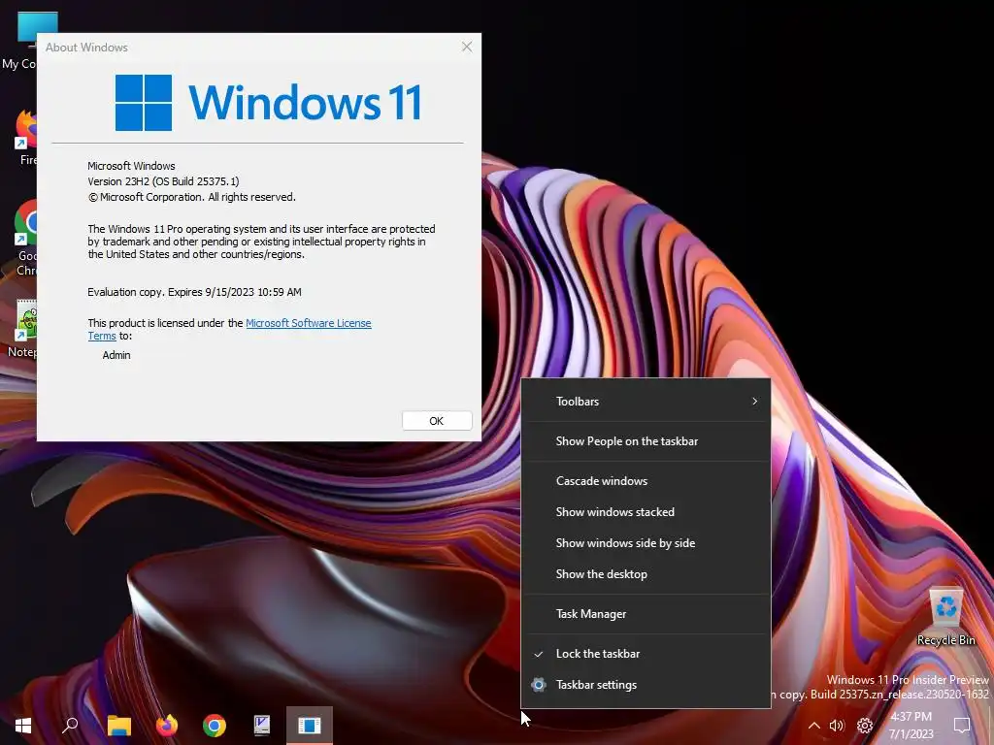Click the Microsoft Corporation copyright line

click(x=192, y=197)
